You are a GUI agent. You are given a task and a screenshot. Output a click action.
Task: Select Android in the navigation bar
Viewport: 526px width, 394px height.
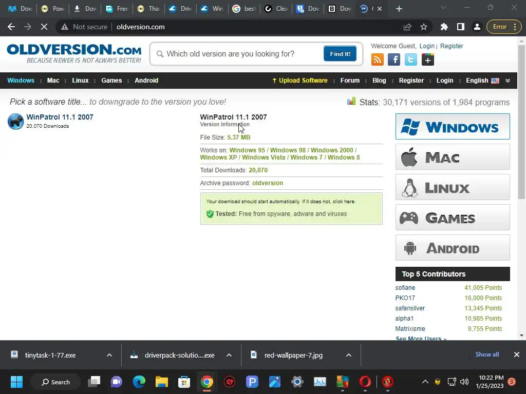point(146,81)
